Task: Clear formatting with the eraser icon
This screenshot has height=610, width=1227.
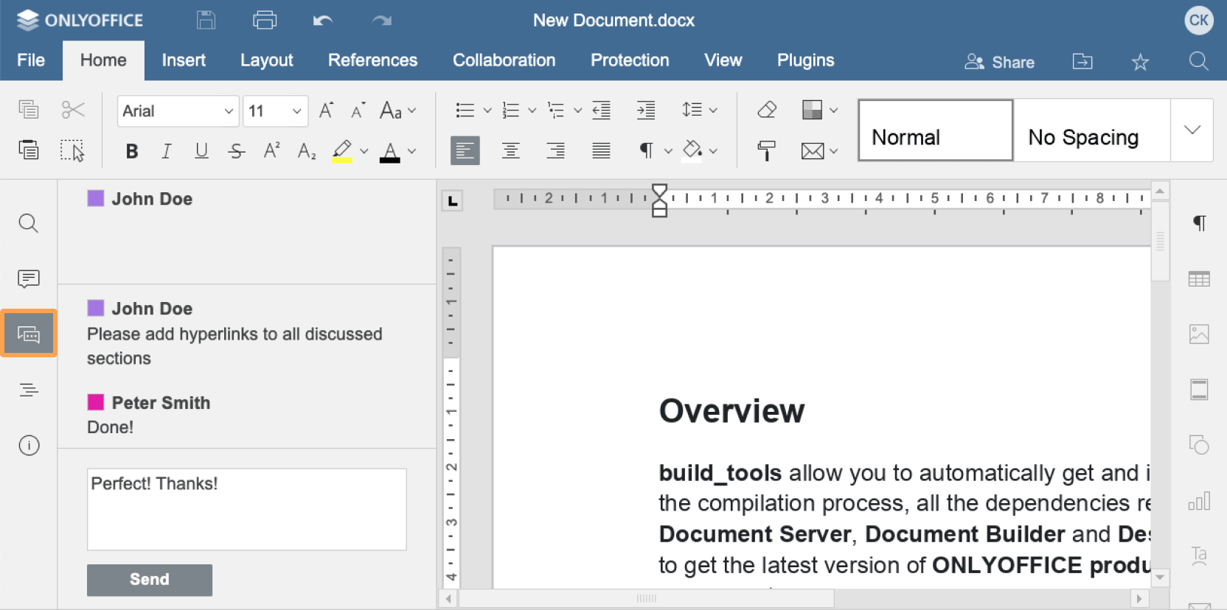Action: coord(767,110)
